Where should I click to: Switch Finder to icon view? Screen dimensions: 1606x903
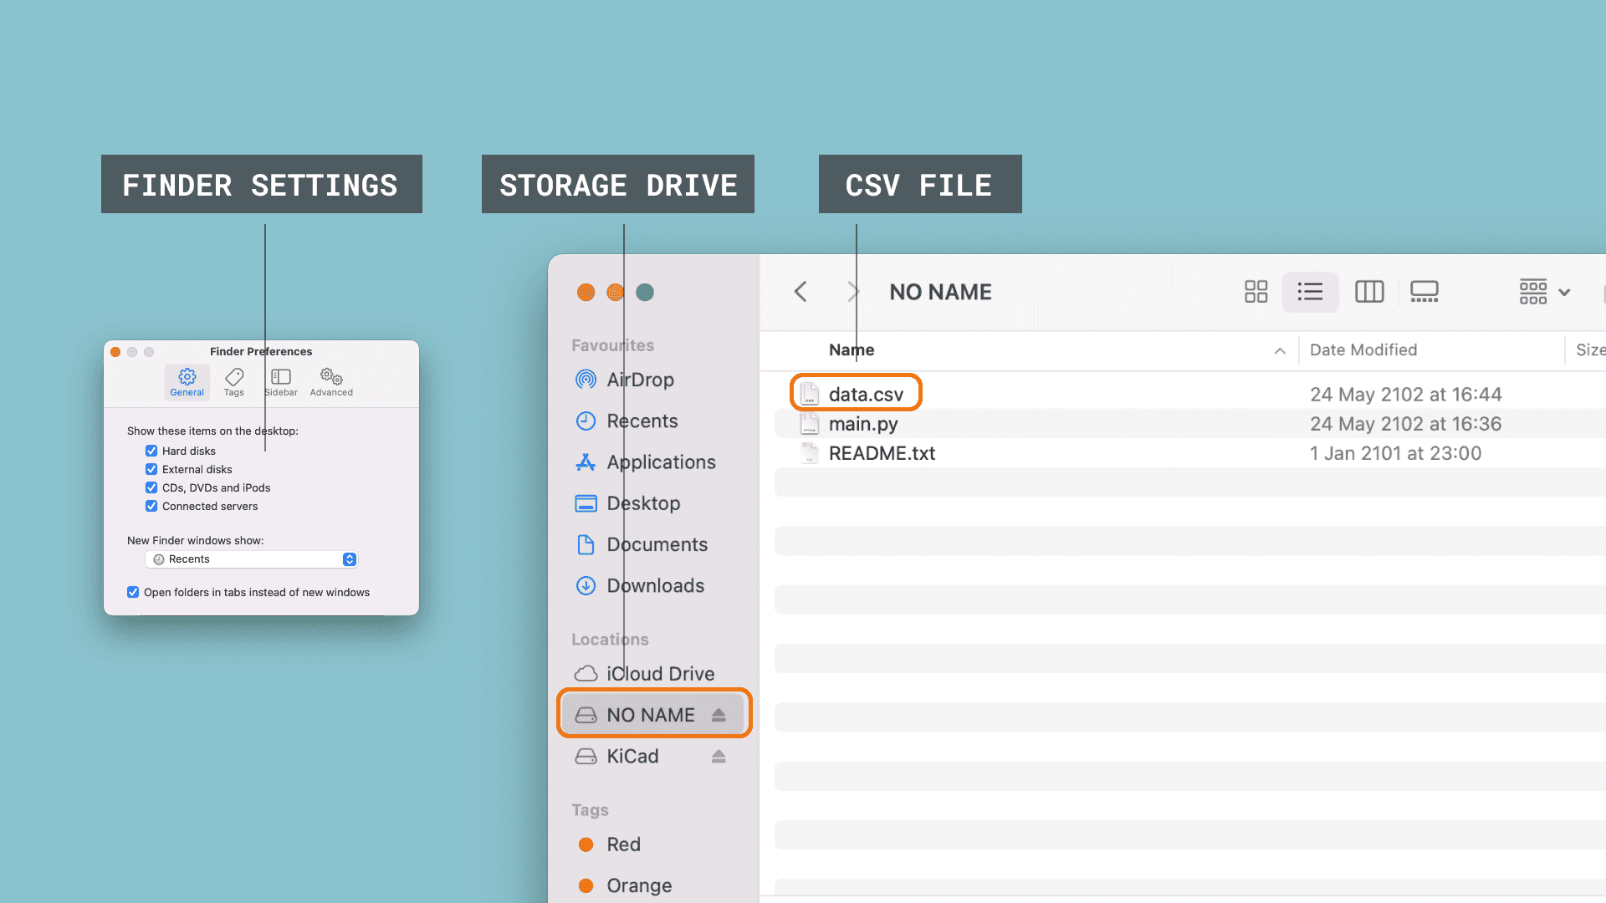(x=1256, y=292)
